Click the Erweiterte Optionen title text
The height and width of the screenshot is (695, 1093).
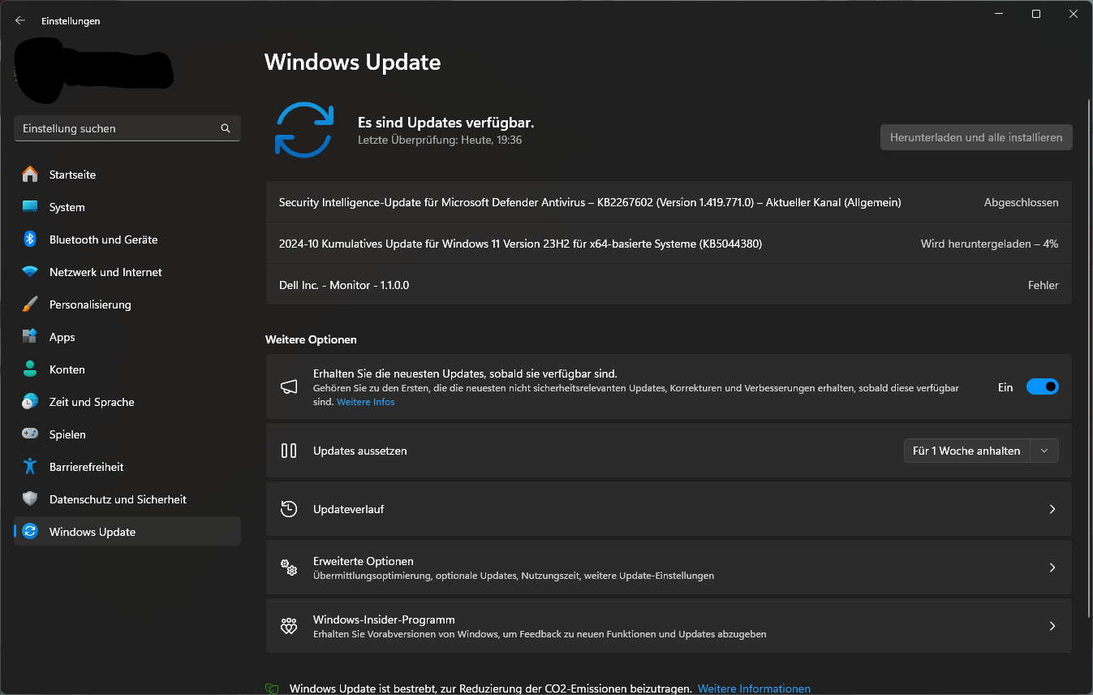pos(364,561)
